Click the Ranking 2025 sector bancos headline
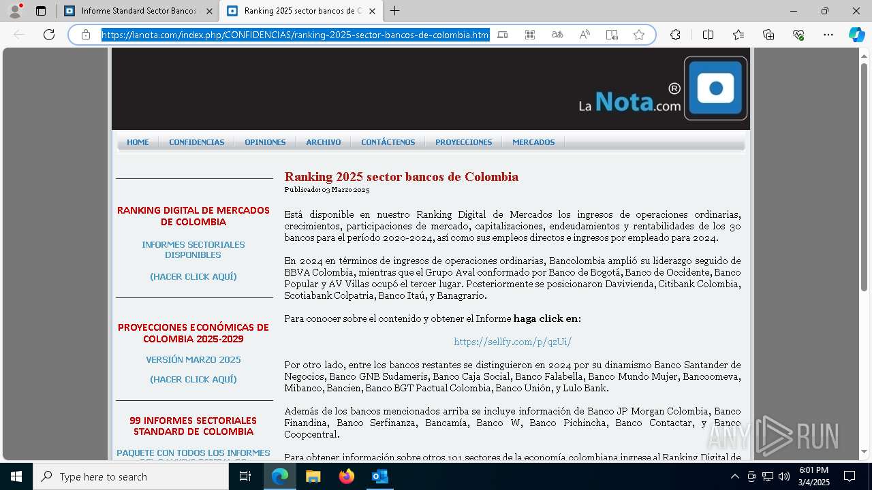 pos(401,177)
